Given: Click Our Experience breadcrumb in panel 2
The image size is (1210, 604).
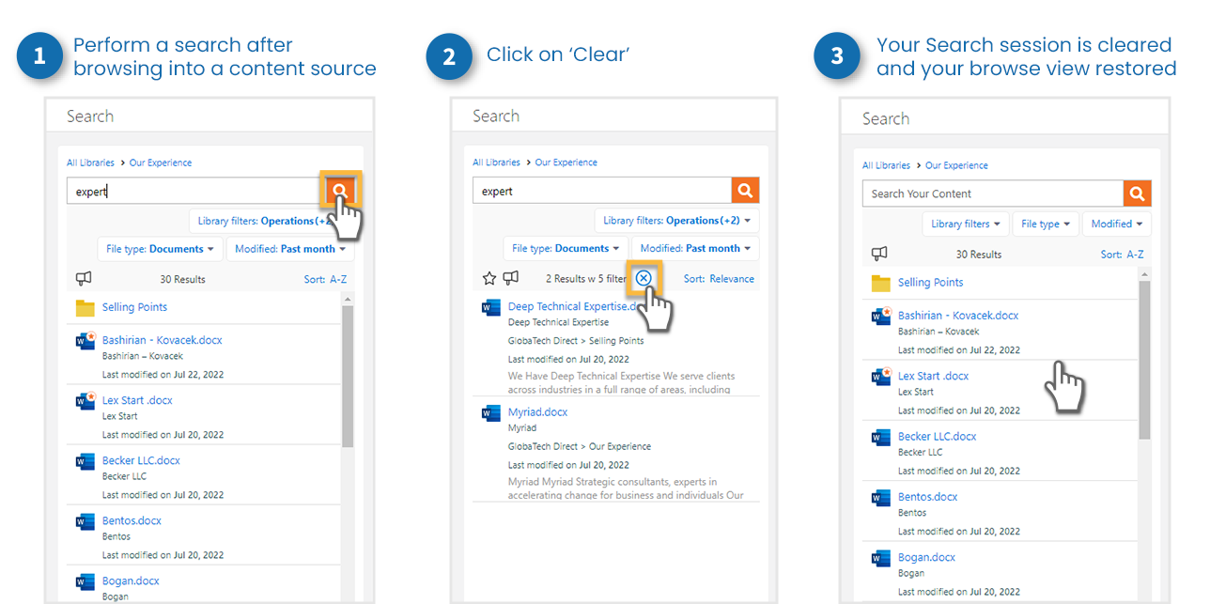Looking at the screenshot, I should 566,163.
